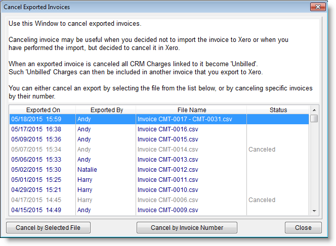Click the Close button at bottom right
The width and height of the screenshot is (336, 246).
[303, 228]
